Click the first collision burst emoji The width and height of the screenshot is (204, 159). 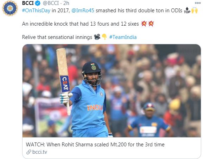(x=144, y=24)
